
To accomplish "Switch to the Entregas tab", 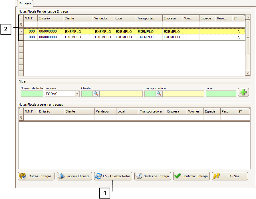I will point(25,3).
